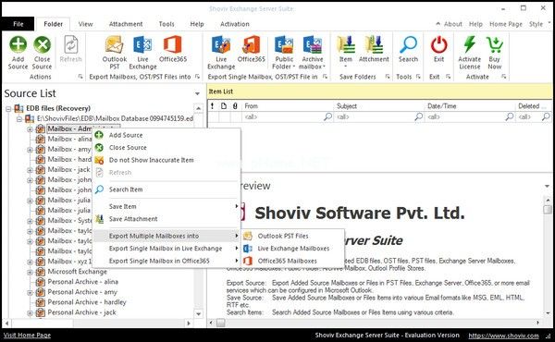555x342 pixels.
Task: Click the Close Source ribbon icon
Action: (43, 45)
